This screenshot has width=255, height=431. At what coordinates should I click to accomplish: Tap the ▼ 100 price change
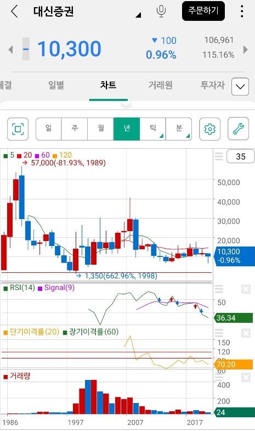click(x=164, y=41)
